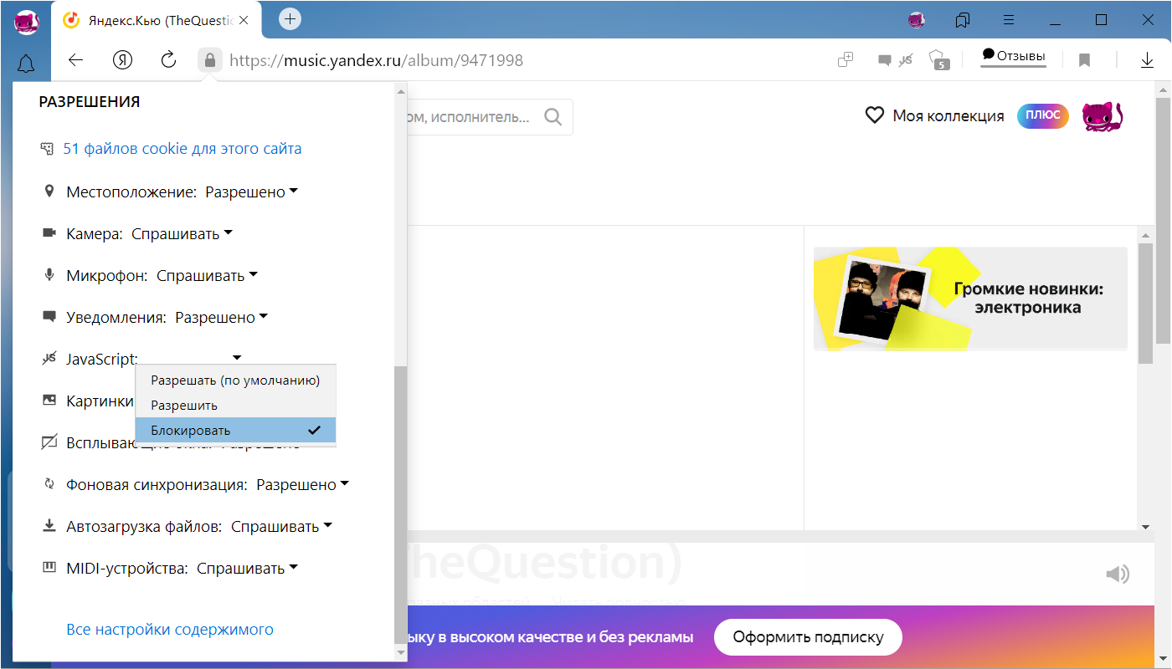The width and height of the screenshot is (1172, 669).
Task: Open Protect shield with badge 5
Action: (x=939, y=60)
